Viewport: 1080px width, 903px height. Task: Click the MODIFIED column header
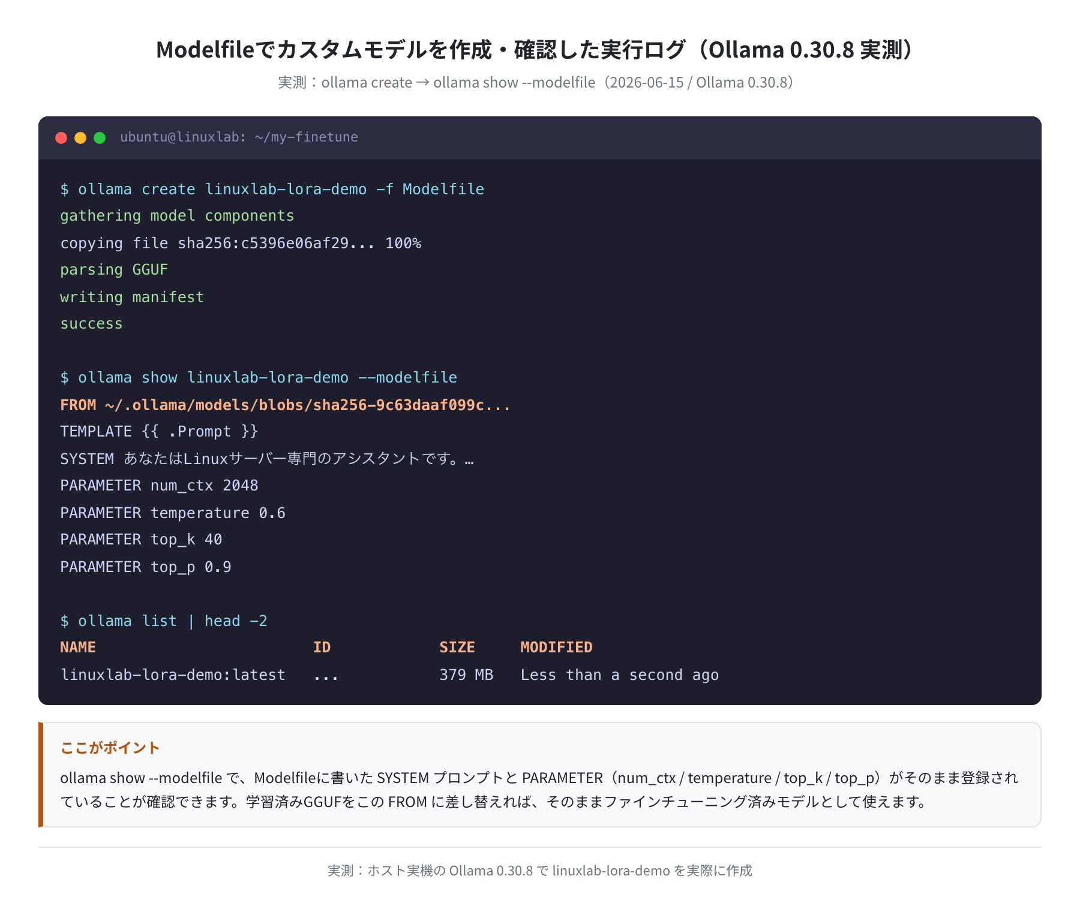[556, 648]
